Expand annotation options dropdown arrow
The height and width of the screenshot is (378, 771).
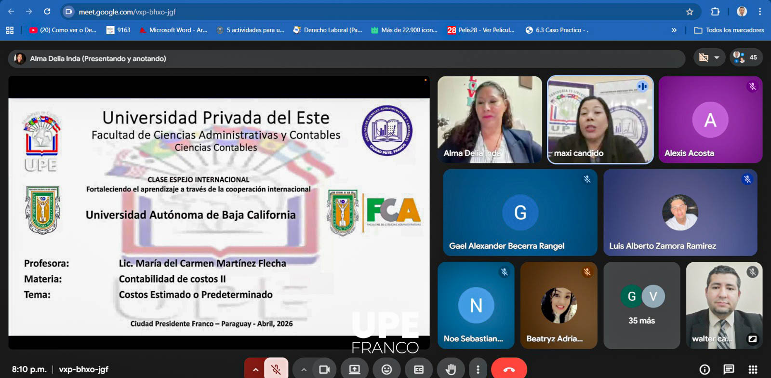pyautogui.click(x=717, y=57)
